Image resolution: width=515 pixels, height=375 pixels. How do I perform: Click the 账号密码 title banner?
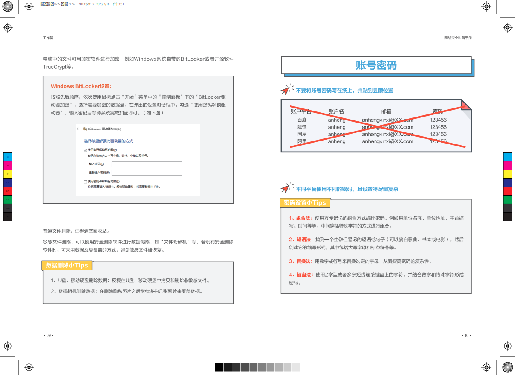[376, 66]
